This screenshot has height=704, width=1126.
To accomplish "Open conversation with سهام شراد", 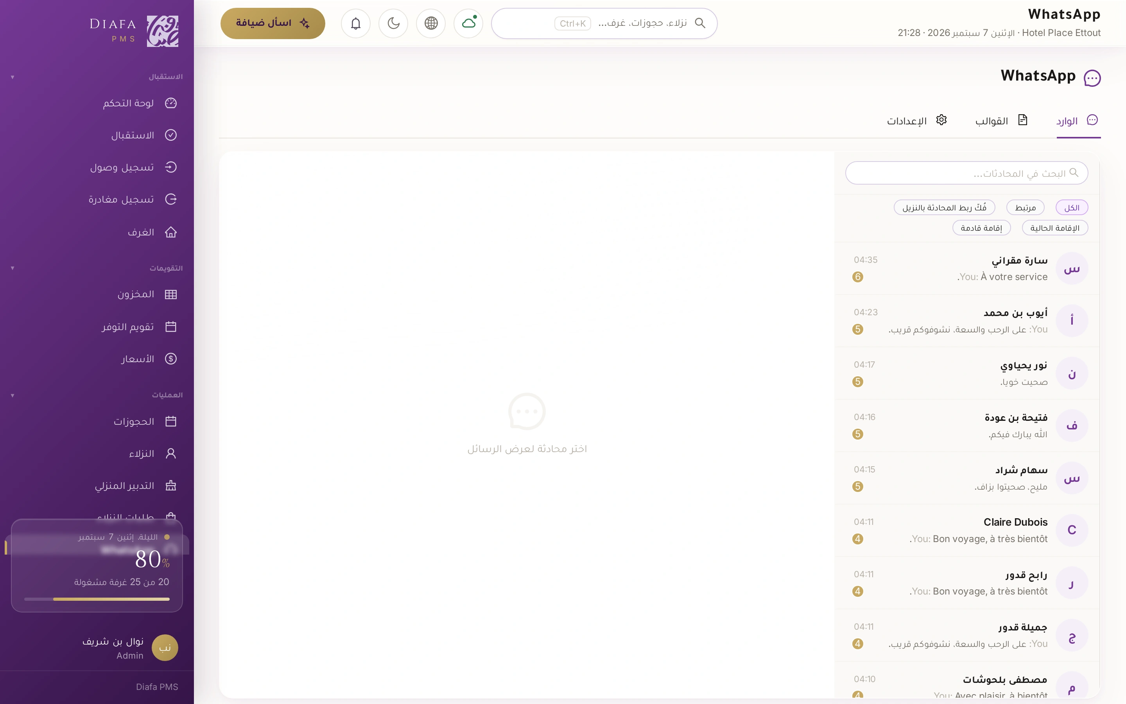I will (967, 478).
